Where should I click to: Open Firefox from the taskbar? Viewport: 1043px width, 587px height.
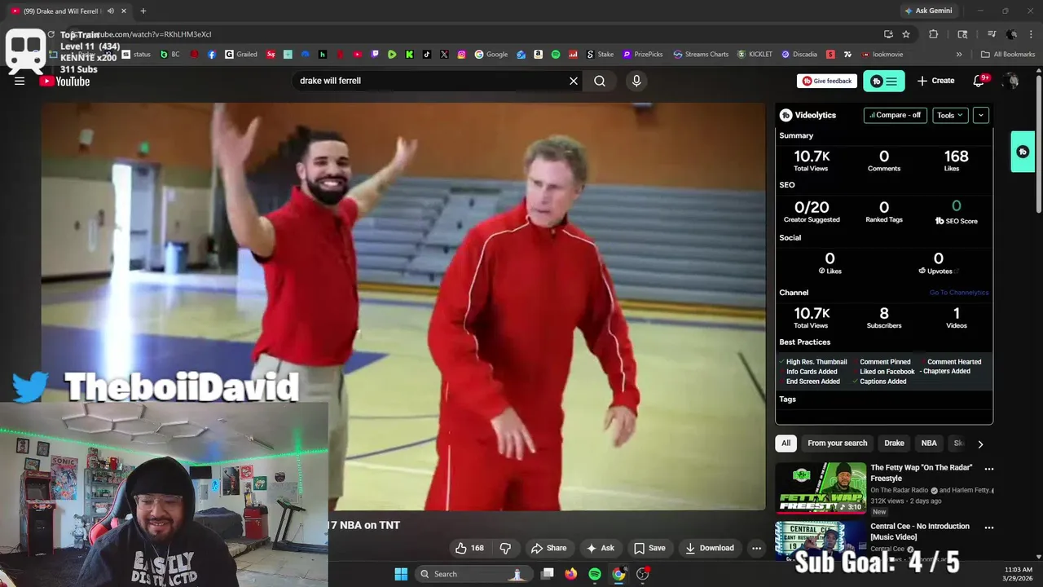[x=571, y=574]
